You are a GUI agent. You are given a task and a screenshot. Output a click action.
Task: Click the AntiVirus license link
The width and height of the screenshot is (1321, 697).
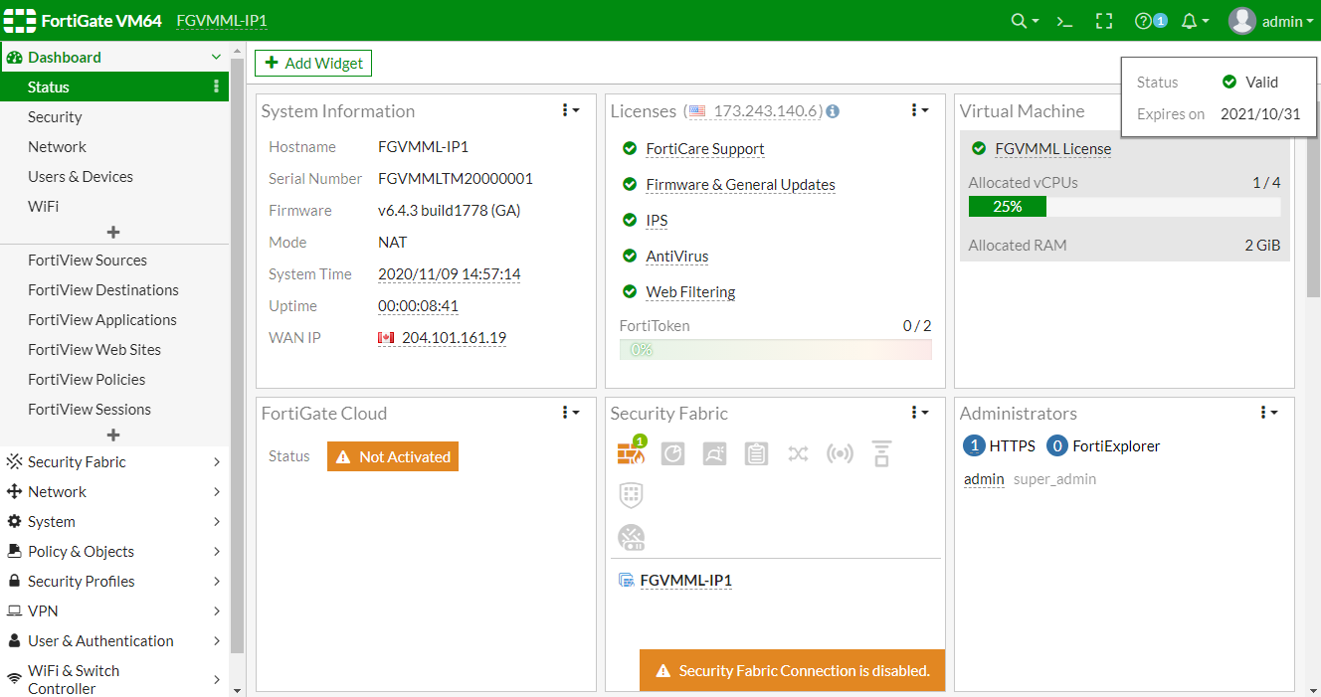click(x=677, y=257)
